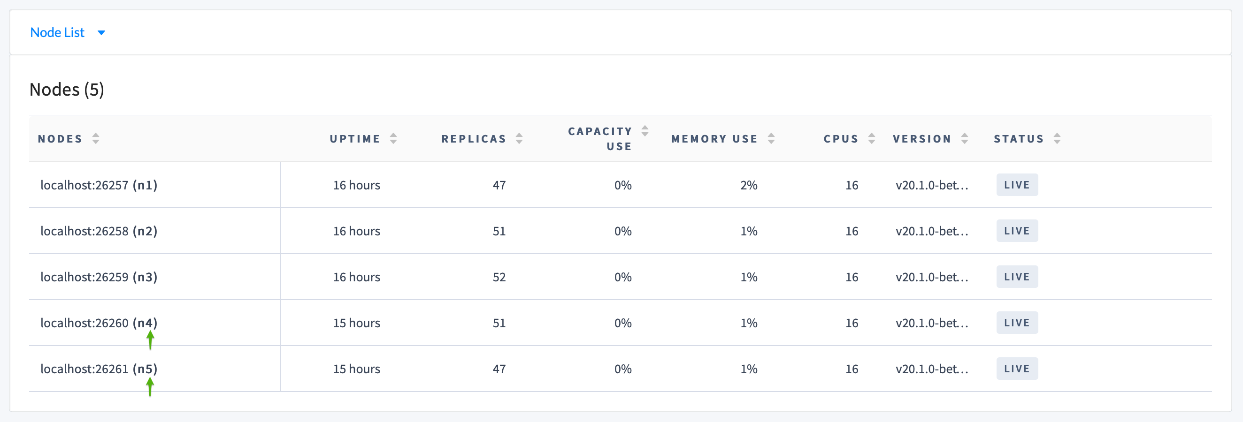Screen dimensions: 1243x422
Task: Open node localhost:26258 (n2)
Action: coord(99,231)
